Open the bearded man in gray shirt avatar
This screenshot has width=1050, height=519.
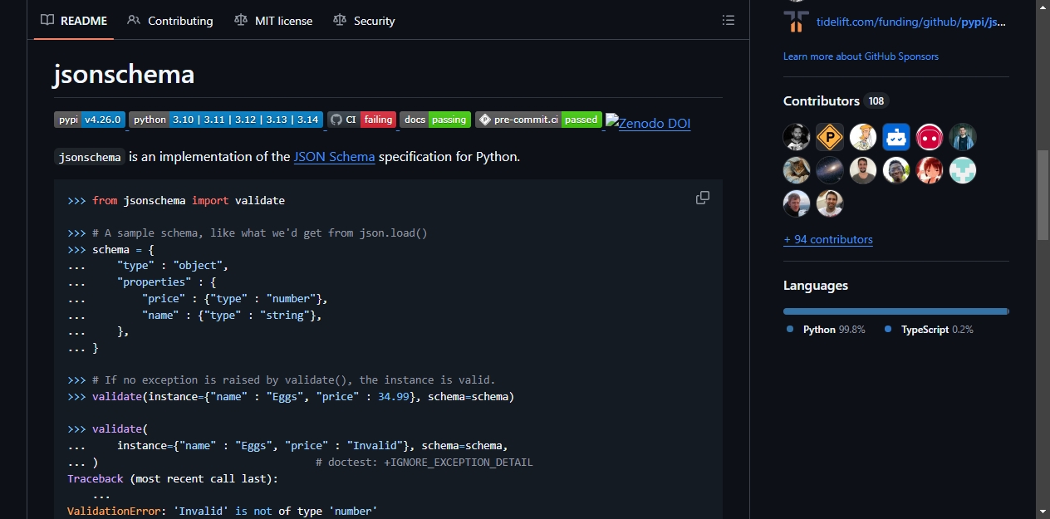863,170
